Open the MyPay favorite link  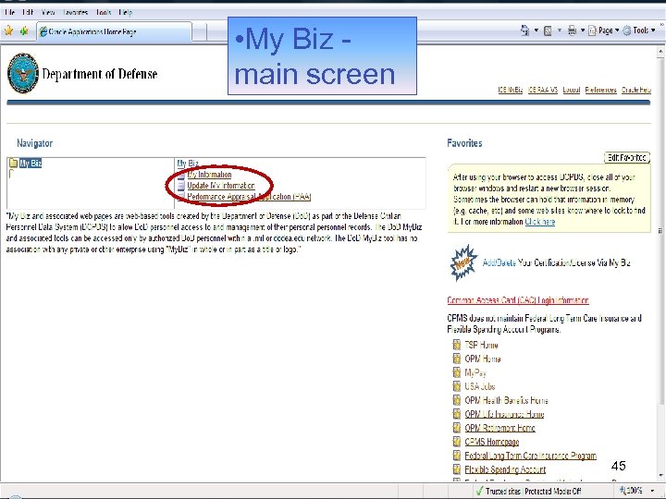click(475, 373)
